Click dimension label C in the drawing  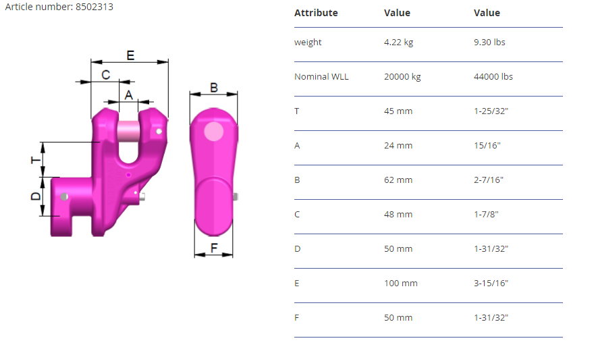pyautogui.click(x=106, y=75)
